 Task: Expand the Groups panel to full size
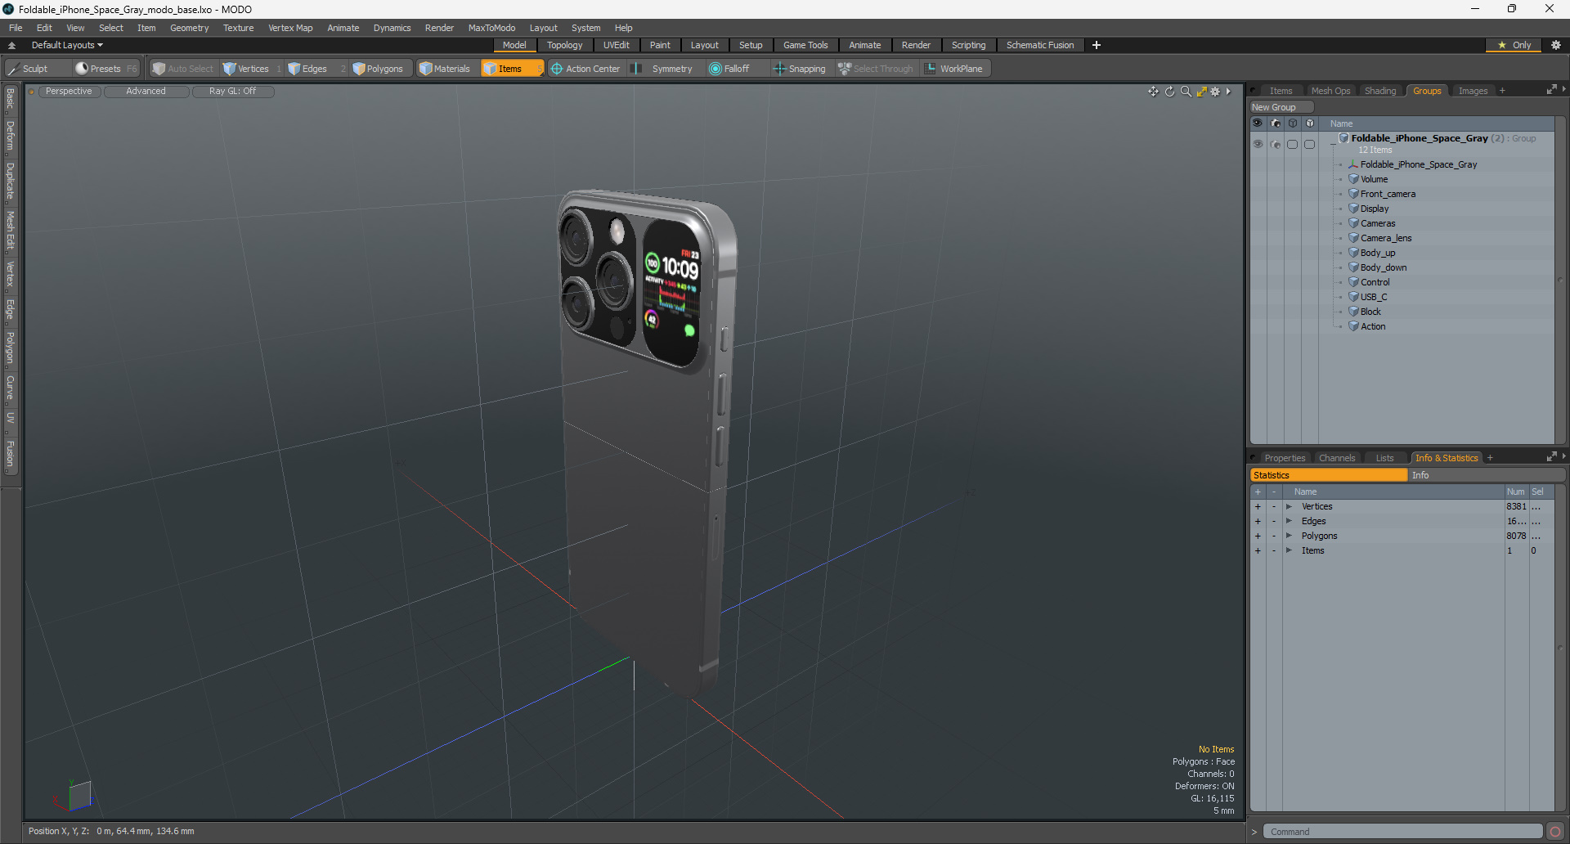coord(1551,90)
